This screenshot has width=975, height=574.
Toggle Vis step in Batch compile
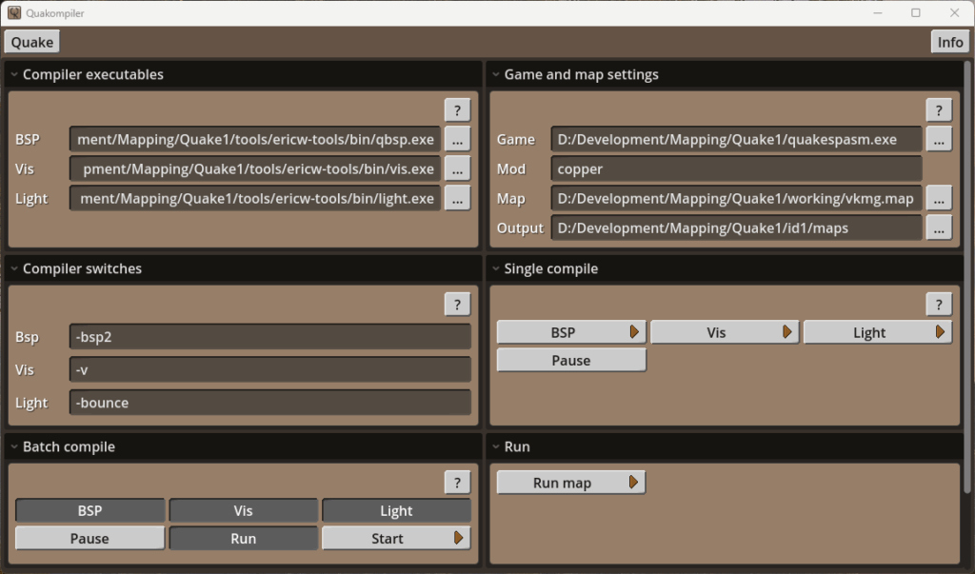(x=243, y=511)
